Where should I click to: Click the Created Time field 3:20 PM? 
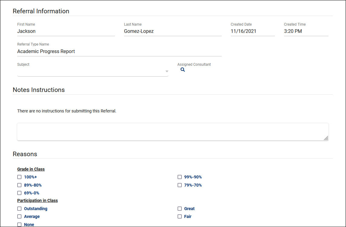point(306,31)
